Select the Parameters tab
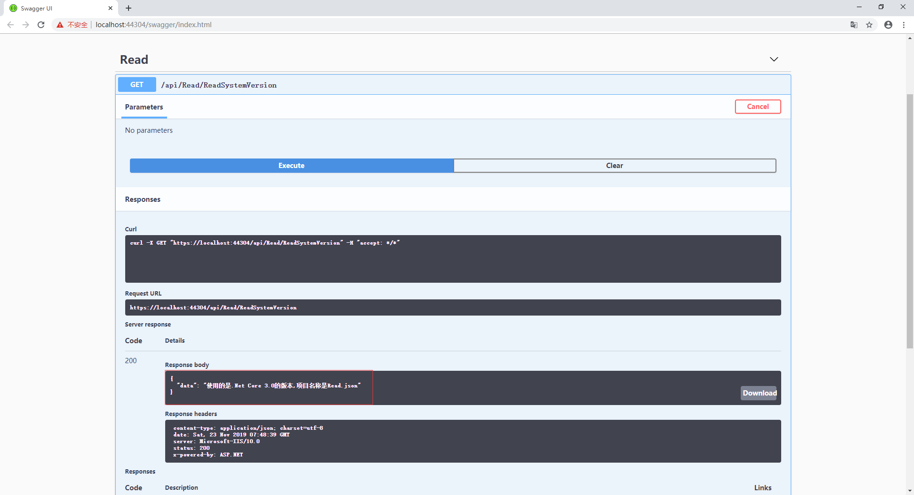This screenshot has width=914, height=495. 144,107
